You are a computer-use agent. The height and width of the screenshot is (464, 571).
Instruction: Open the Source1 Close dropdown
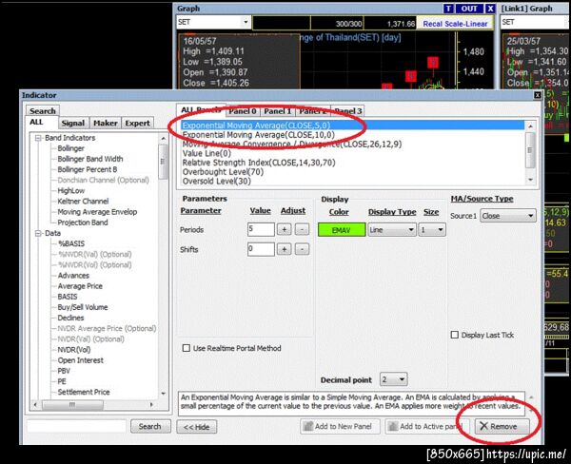[x=508, y=216]
